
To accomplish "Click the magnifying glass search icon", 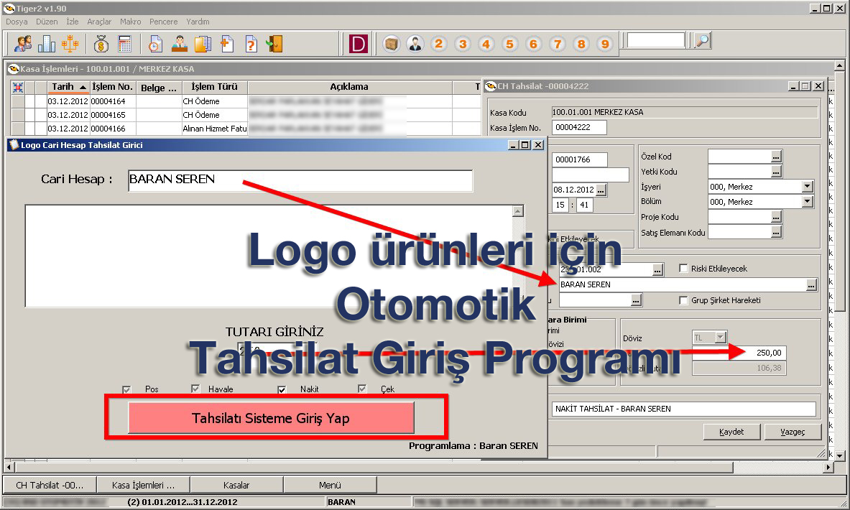I will pos(702,41).
